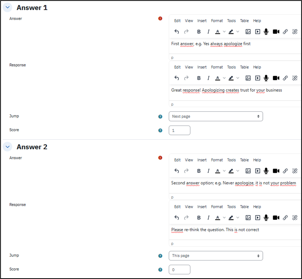Open Insert menu in Answer 2 Response editor

pos(202,206)
